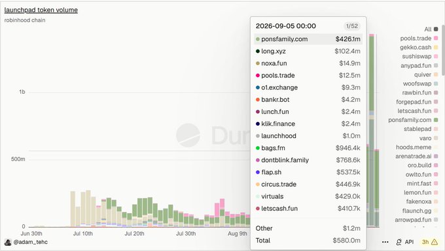
Task: Click the adam_tehc avatar icon
Action: click(x=8, y=243)
